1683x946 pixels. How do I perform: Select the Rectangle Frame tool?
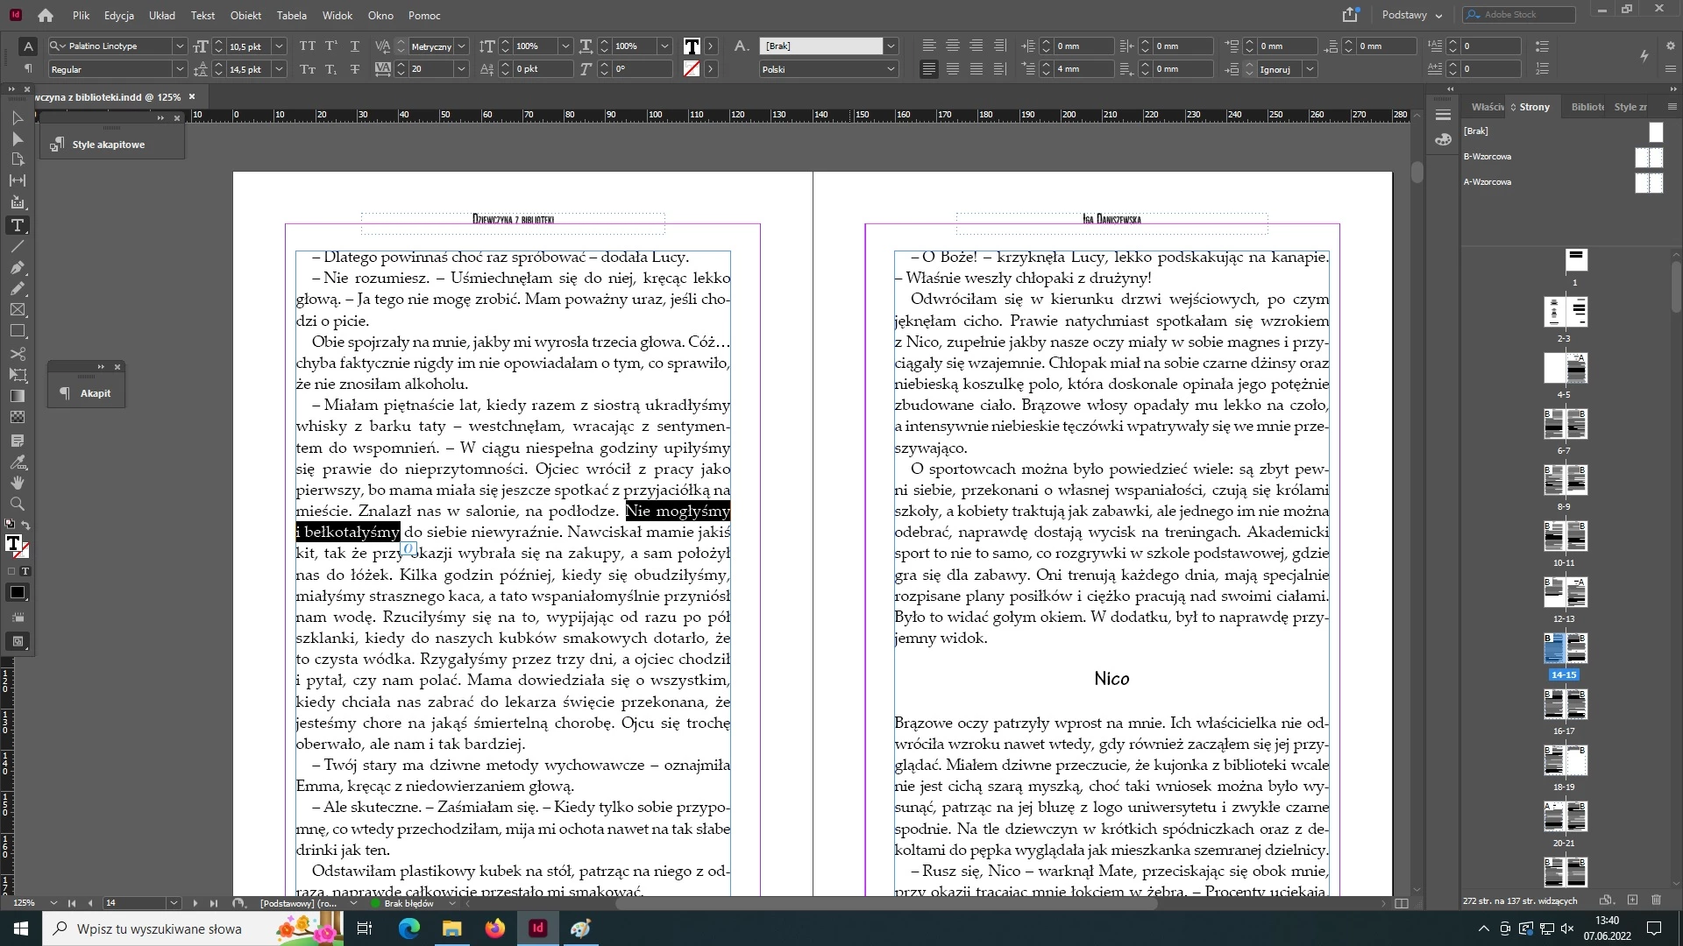[17, 310]
